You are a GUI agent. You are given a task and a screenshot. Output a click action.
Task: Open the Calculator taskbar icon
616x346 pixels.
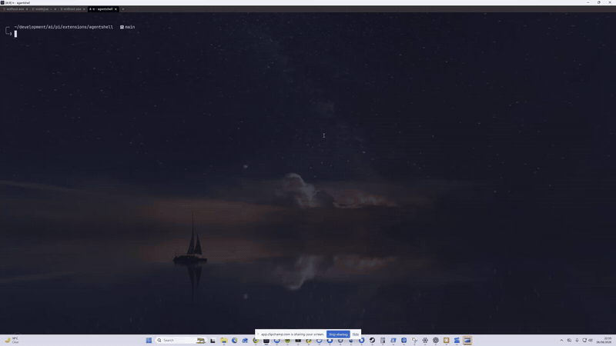(x=383, y=340)
